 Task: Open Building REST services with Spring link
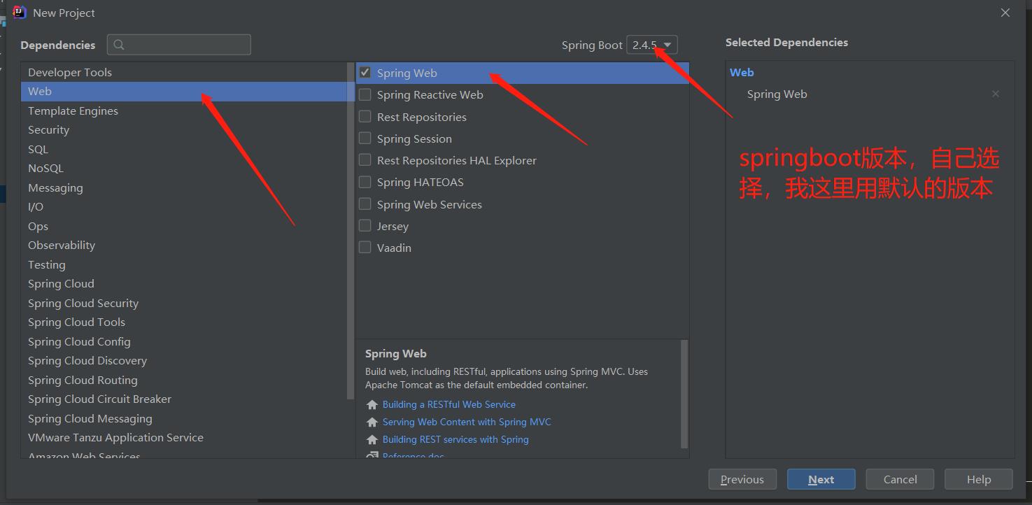click(x=455, y=439)
